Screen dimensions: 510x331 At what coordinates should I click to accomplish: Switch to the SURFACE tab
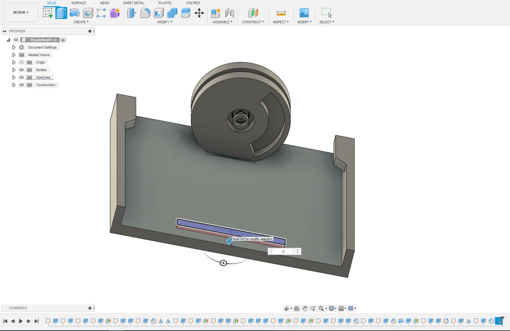point(79,3)
